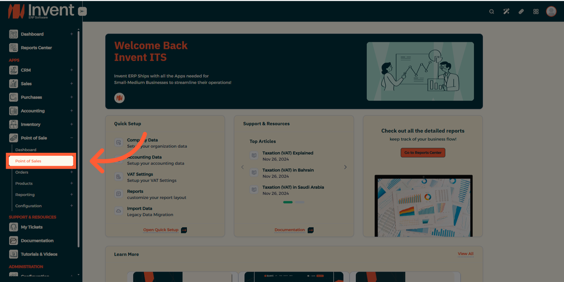Expand the CRM menu plus sign
The height and width of the screenshot is (282, 564).
coord(71,70)
